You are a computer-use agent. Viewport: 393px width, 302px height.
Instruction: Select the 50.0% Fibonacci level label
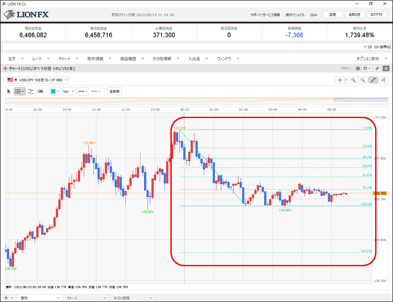click(x=367, y=166)
